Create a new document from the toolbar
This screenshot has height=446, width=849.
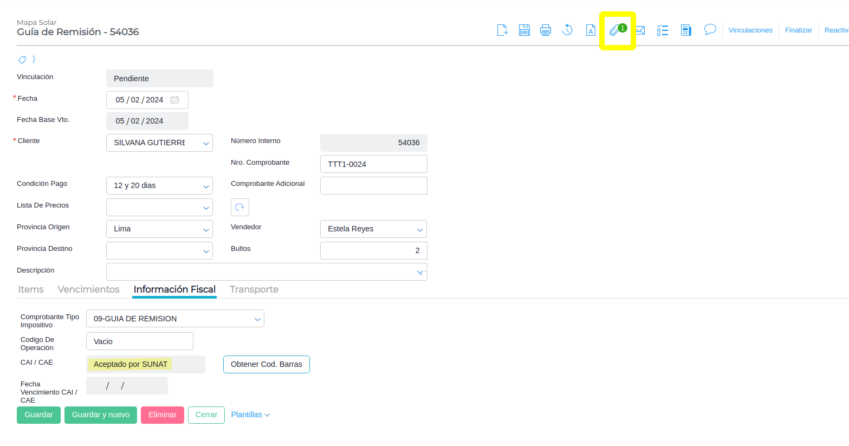[x=502, y=30]
